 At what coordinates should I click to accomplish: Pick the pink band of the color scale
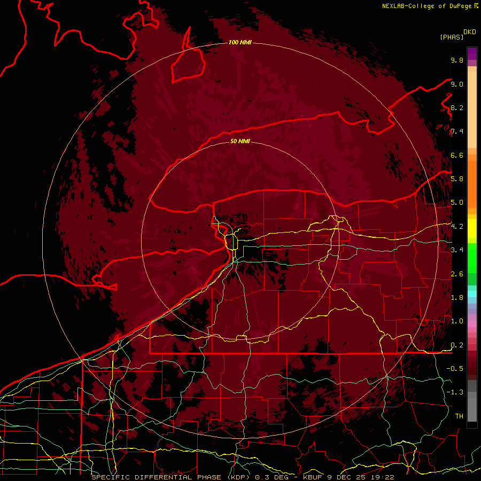(x=472, y=324)
